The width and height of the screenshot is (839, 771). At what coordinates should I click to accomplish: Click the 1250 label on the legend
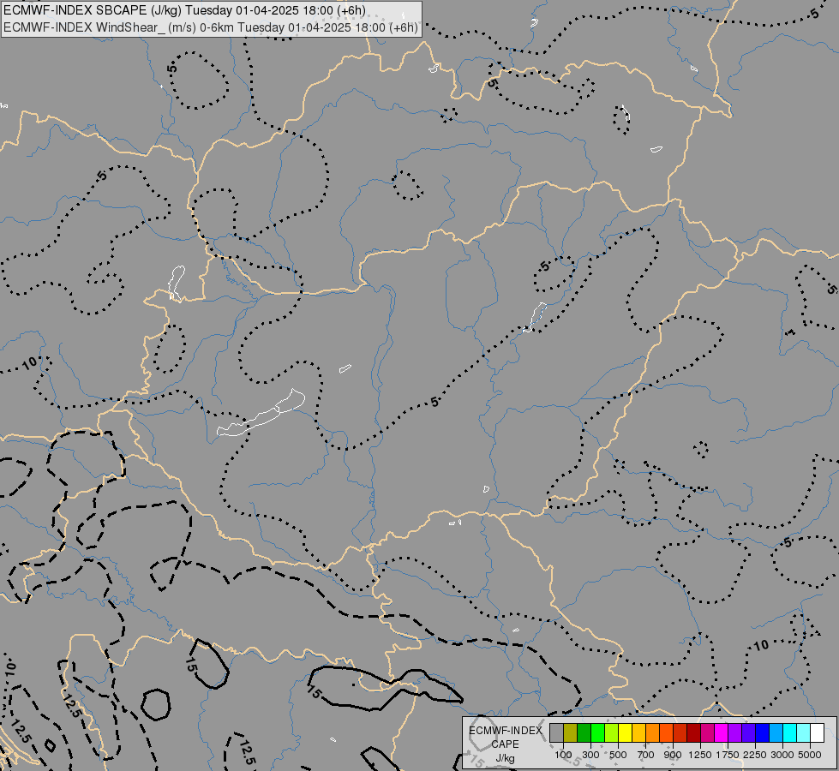[x=700, y=755]
